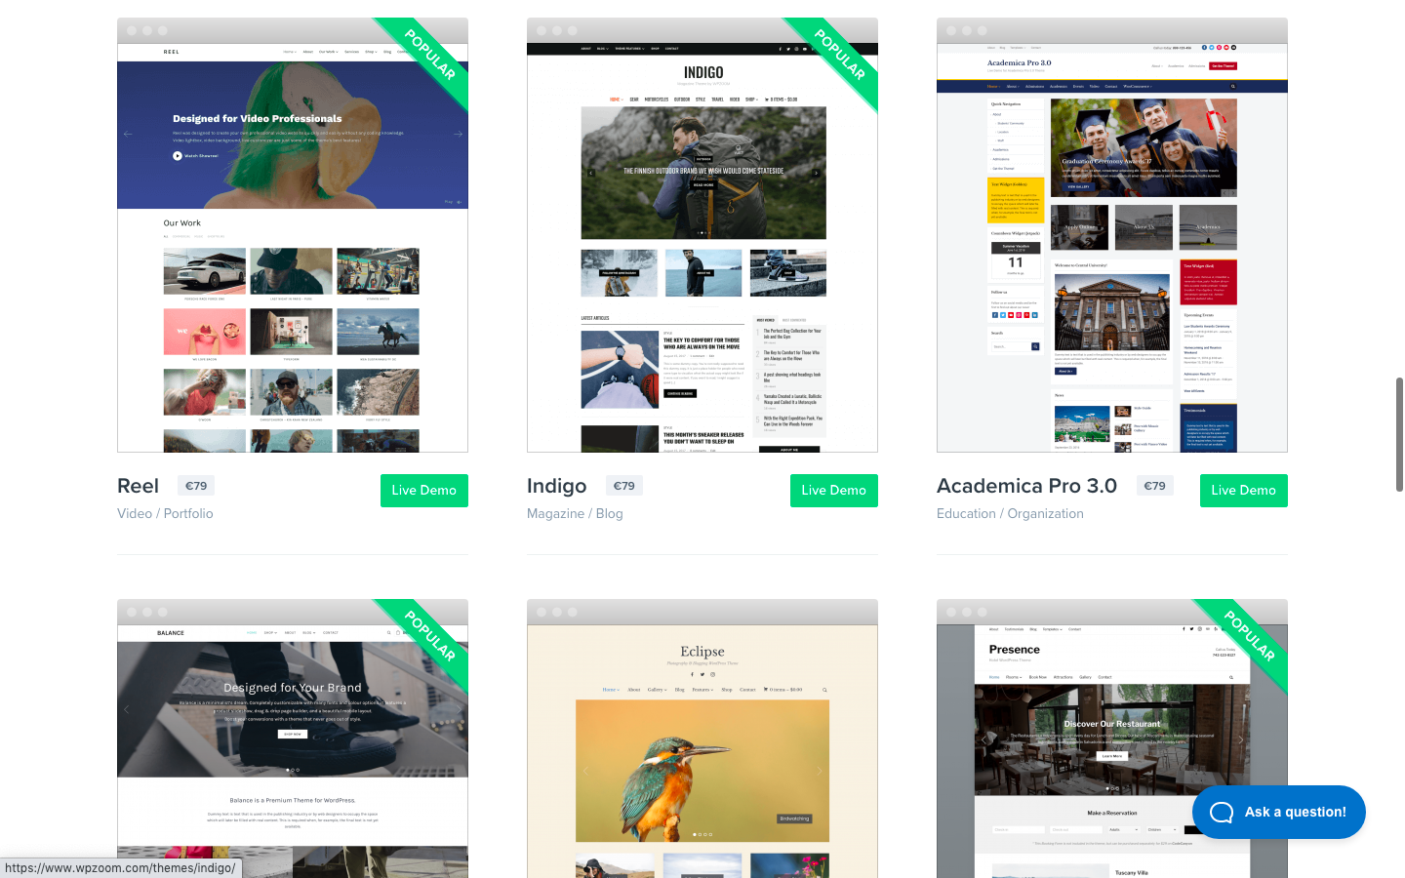Click the Popular ribbon on Balance preview

[x=429, y=636]
